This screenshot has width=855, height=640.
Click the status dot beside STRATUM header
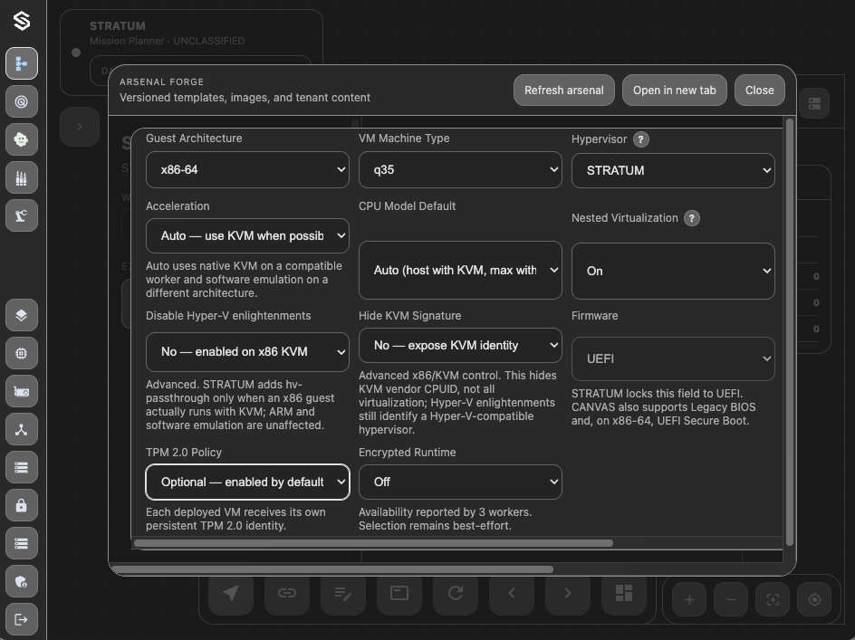click(x=76, y=53)
